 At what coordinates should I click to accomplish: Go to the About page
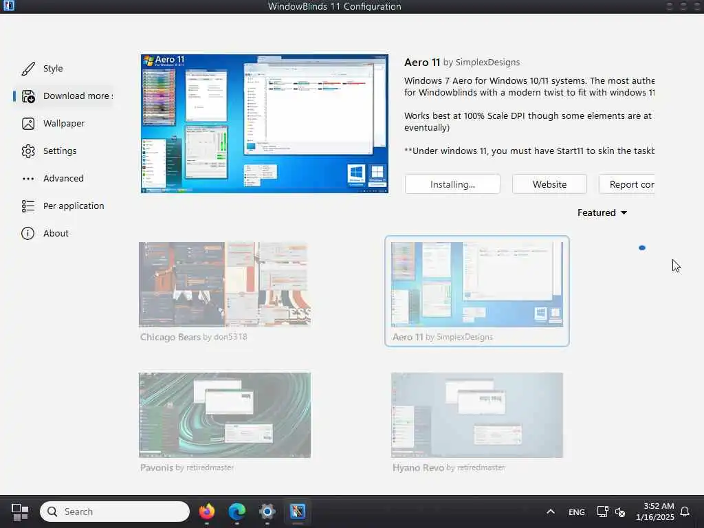click(56, 234)
